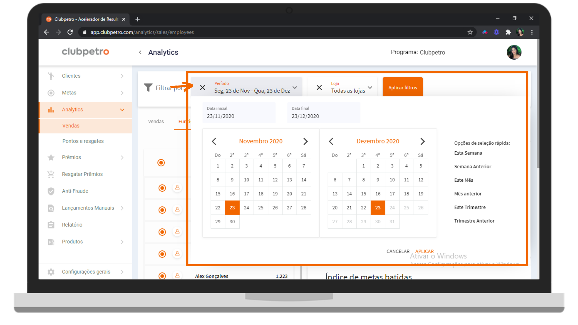Viewport: 578px width, 325px height.
Task: Clear the Período filter with X icon
Action: (x=203, y=88)
